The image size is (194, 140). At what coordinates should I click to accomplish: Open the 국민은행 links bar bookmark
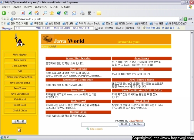pos(37,24)
